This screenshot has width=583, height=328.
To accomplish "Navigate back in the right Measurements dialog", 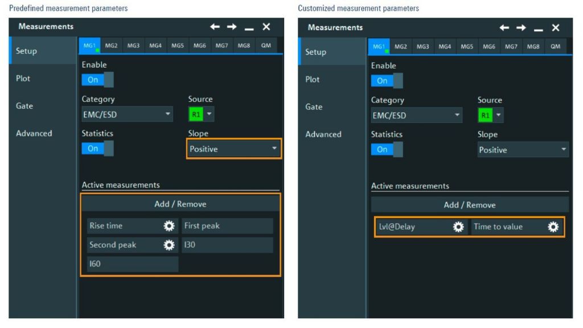I will coord(504,27).
